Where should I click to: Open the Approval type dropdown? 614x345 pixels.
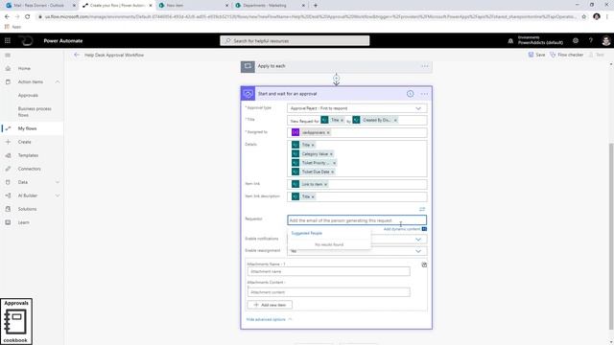(x=357, y=108)
